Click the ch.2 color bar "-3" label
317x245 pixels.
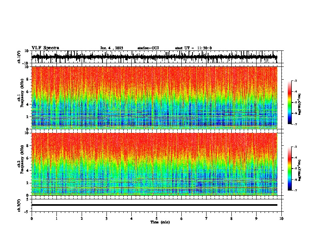(x=295, y=147)
